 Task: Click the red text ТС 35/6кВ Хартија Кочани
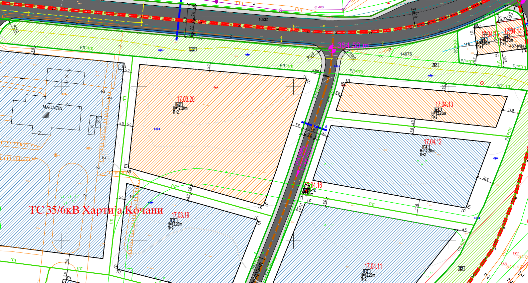[x=96, y=210]
